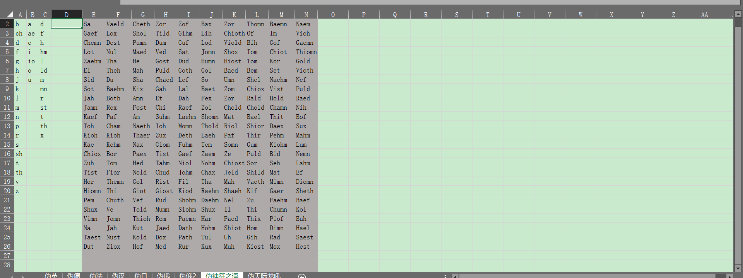Click the horizontal scrollbar track
Screen dimensions: 743x278
point(592,276)
